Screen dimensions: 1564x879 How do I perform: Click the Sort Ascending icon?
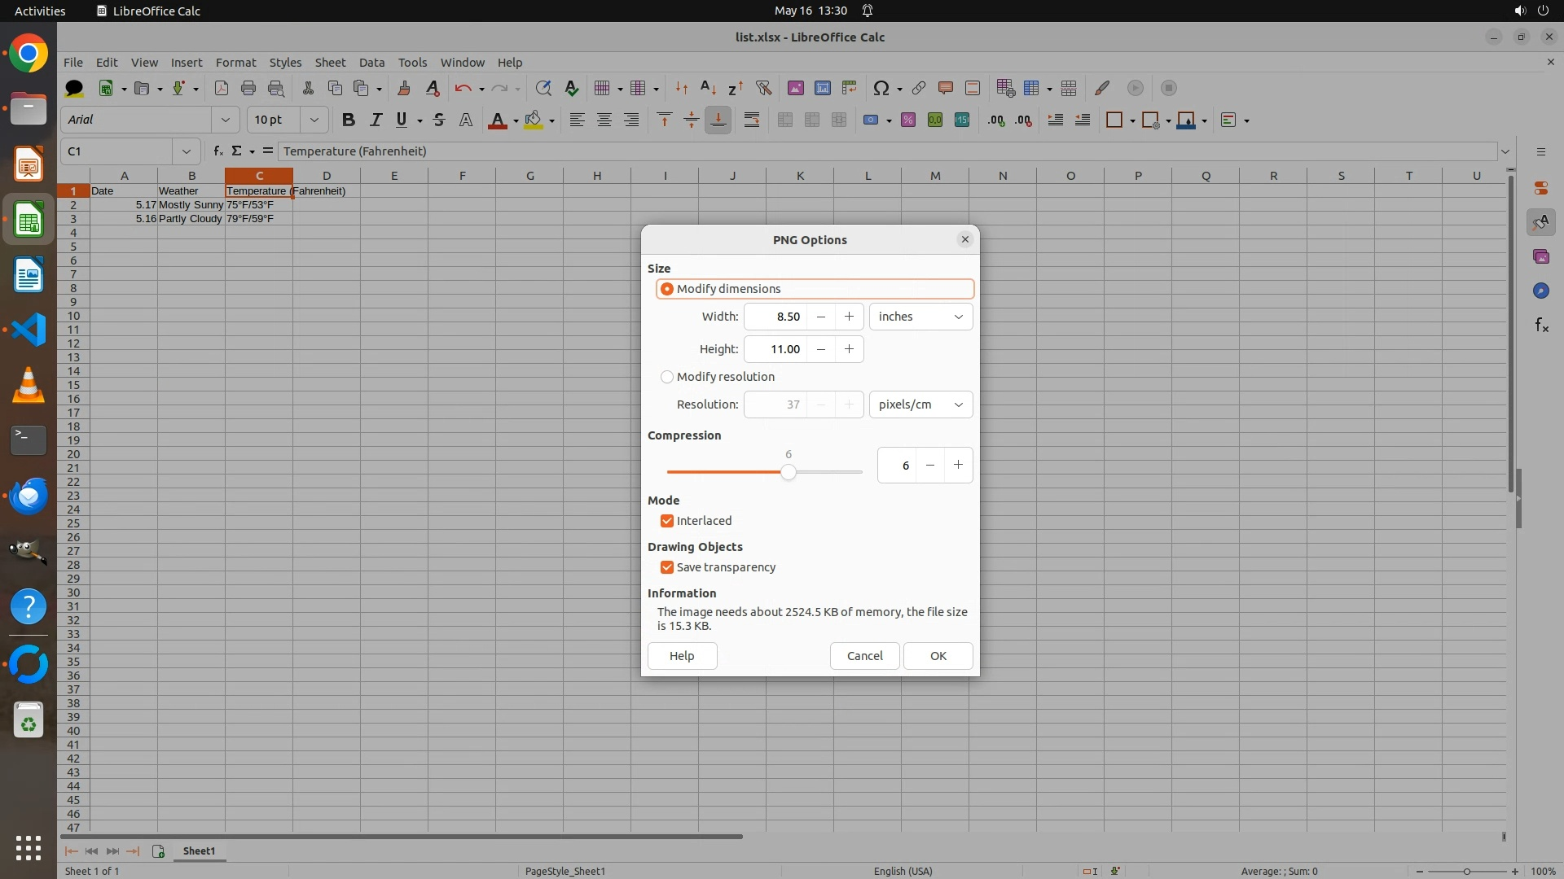pyautogui.click(x=708, y=88)
